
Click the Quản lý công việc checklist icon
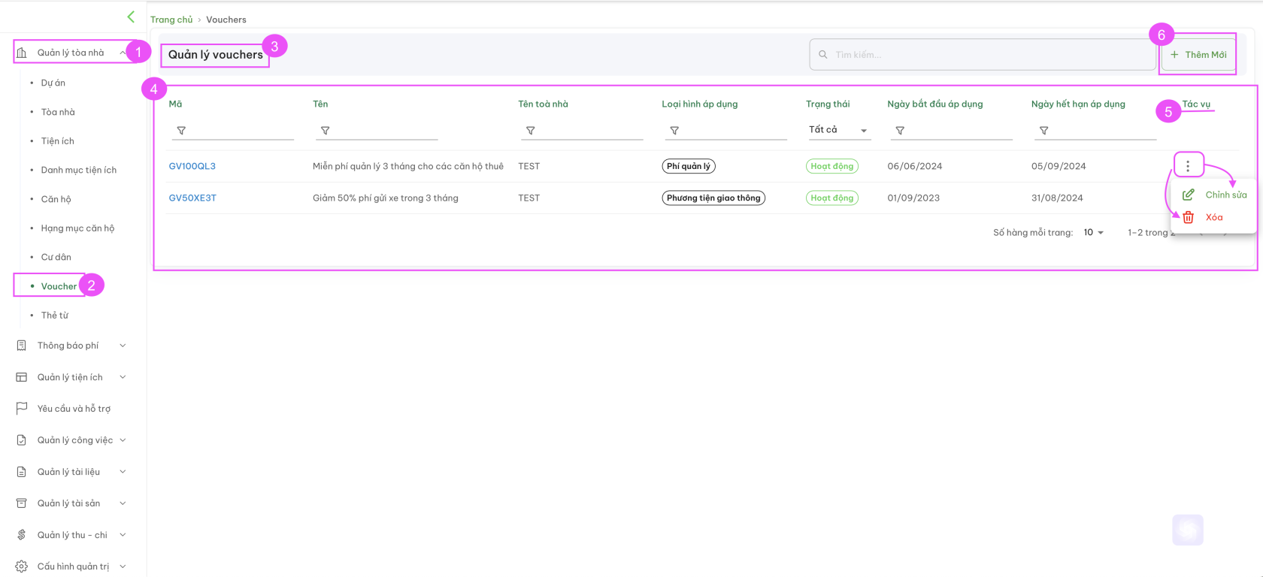22,440
